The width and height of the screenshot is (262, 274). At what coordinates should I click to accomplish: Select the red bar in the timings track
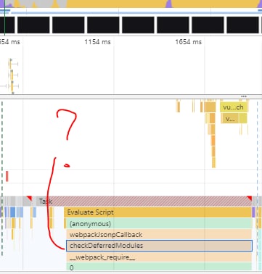7,176
